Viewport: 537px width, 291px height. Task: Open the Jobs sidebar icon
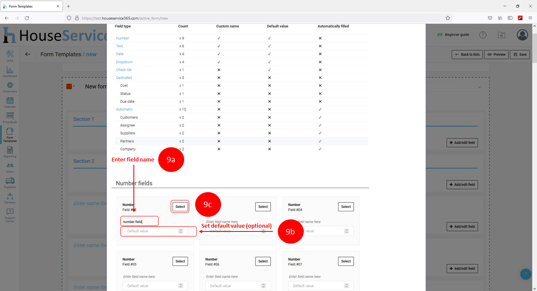[x=10, y=56]
